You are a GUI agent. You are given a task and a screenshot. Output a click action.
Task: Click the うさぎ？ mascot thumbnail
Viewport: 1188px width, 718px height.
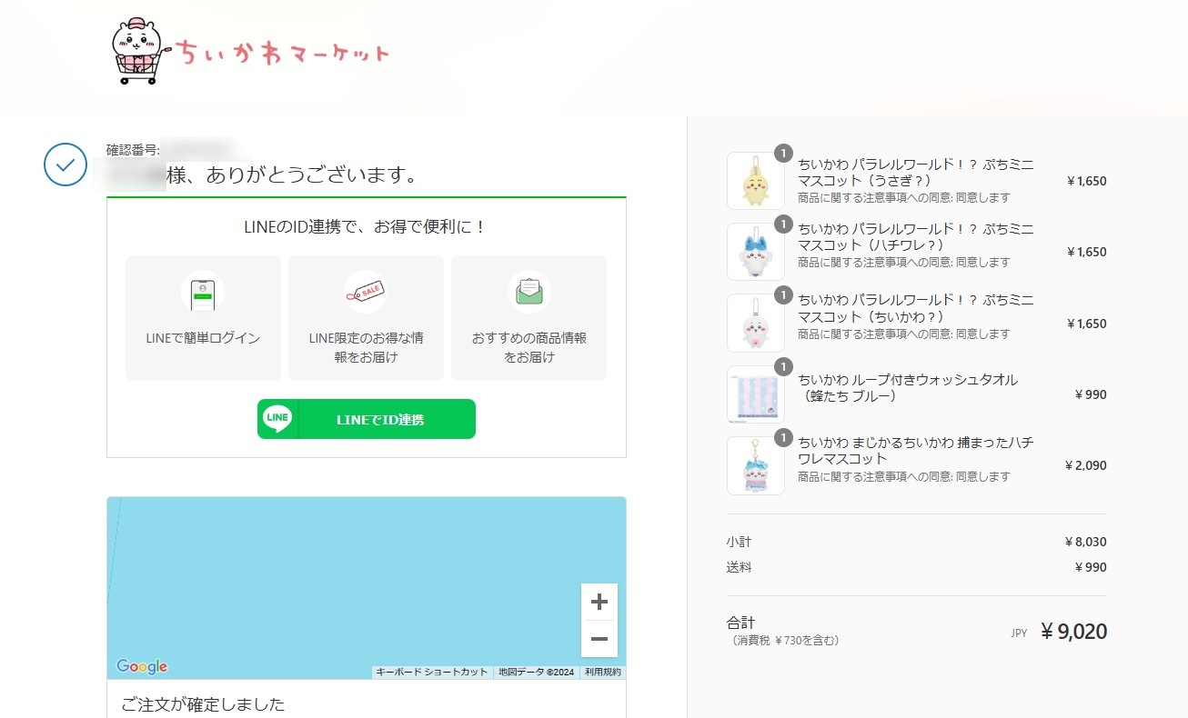755,181
